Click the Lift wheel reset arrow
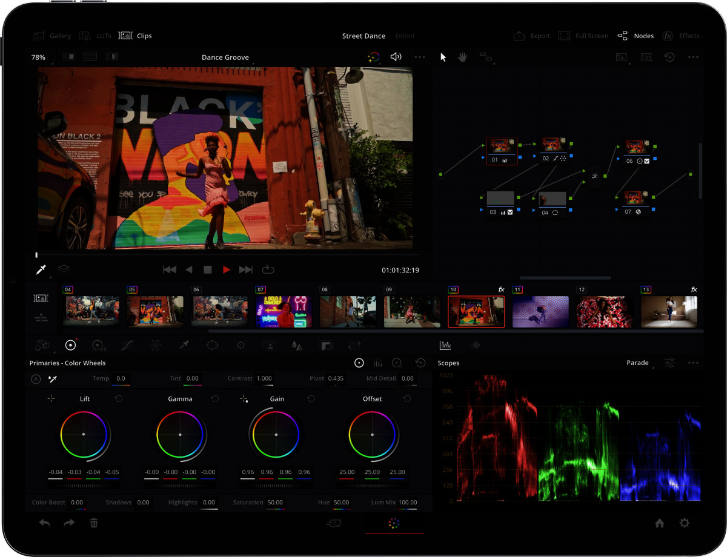The width and height of the screenshot is (727, 557). [x=119, y=398]
